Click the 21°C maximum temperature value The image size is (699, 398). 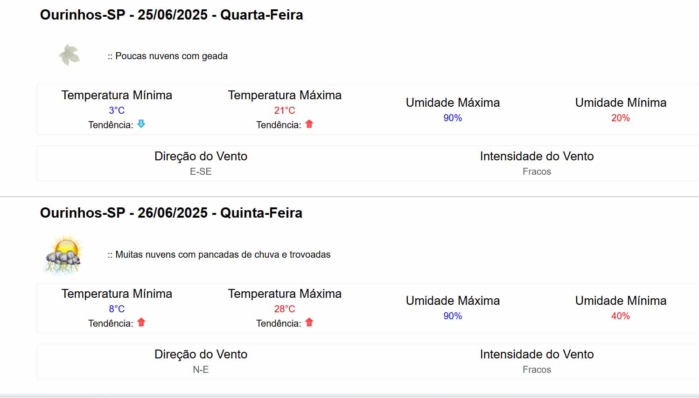point(285,110)
